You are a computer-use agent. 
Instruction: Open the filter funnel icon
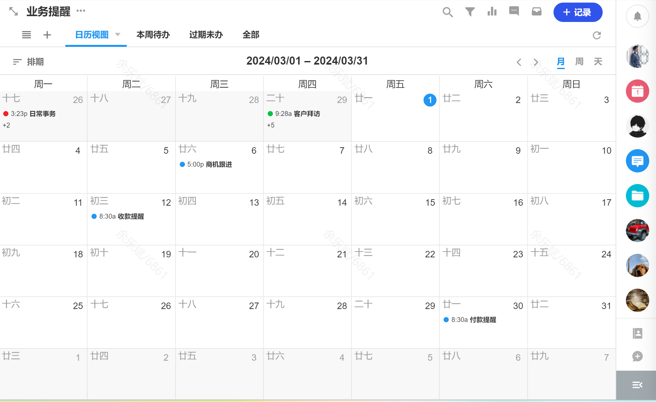coord(470,12)
